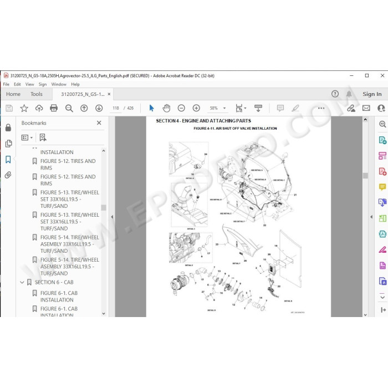Show more tools chevron in right pane

point(382,297)
